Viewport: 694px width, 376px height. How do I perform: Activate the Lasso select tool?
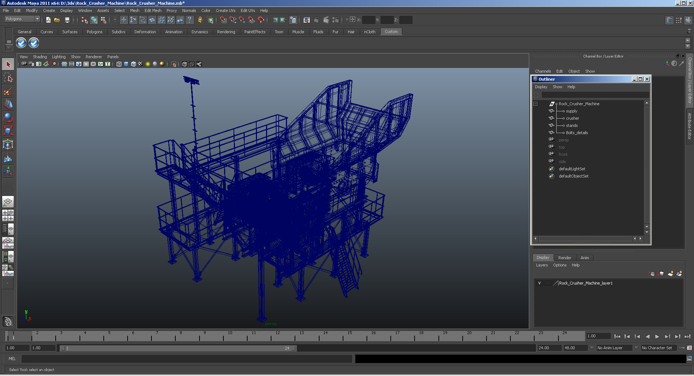8,78
